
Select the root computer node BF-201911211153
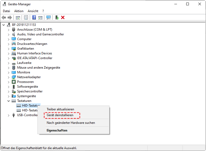click(x=24, y=25)
